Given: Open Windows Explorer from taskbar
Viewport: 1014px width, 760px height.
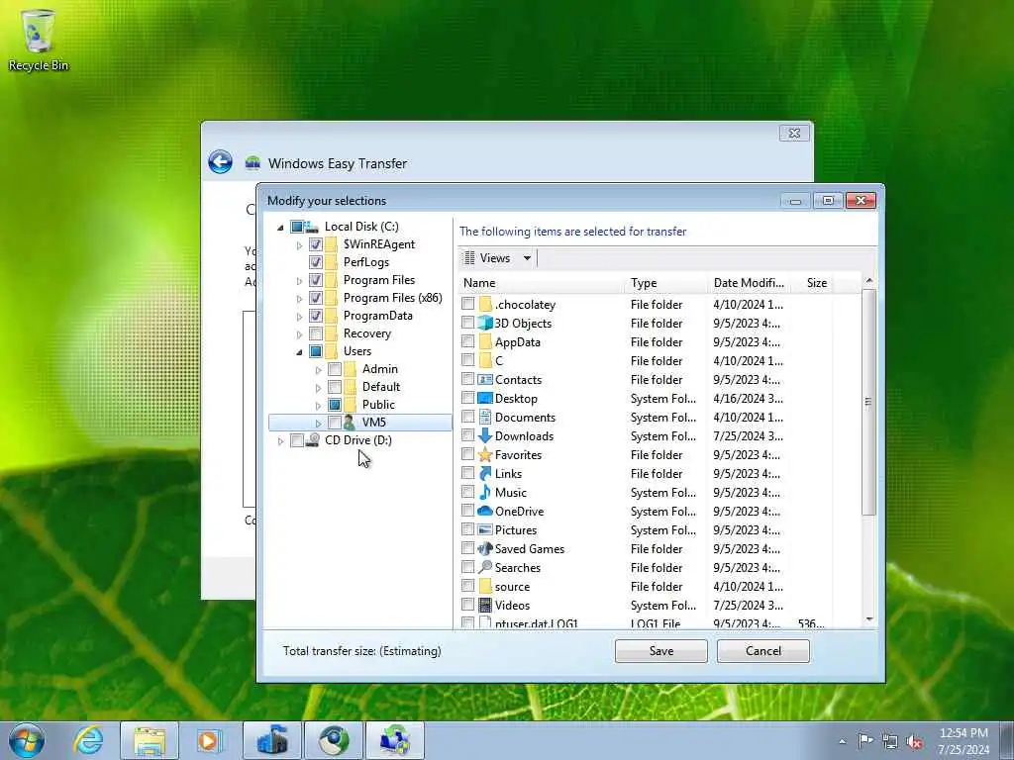Looking at the screenshot, I should click(x=150, y=740).
